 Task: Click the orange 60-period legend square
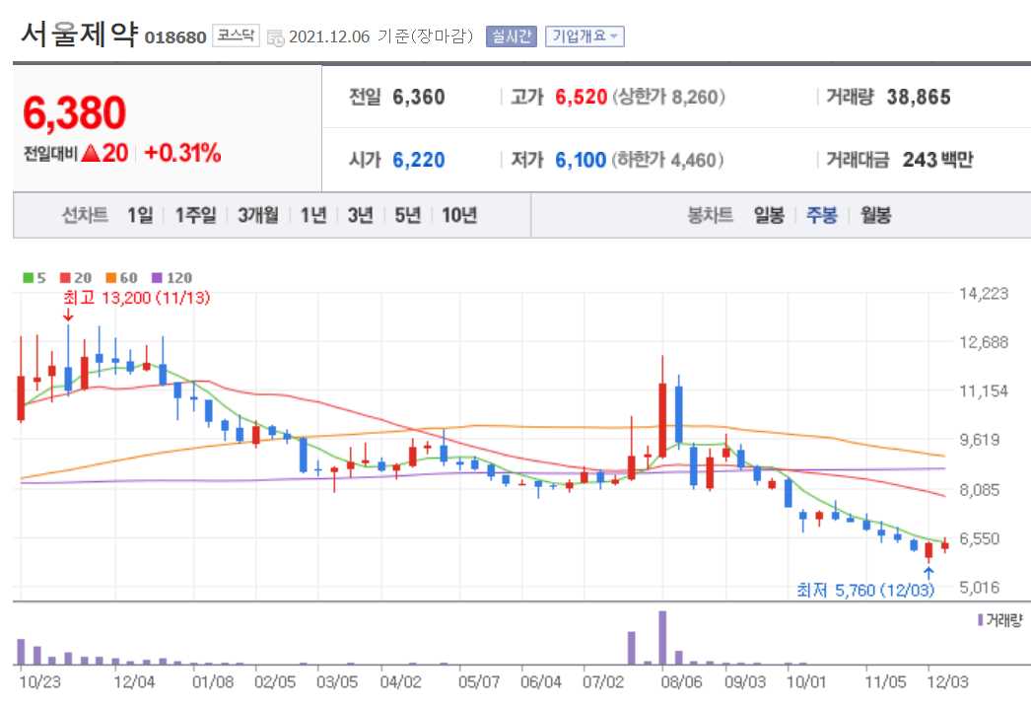pos(110,277)
